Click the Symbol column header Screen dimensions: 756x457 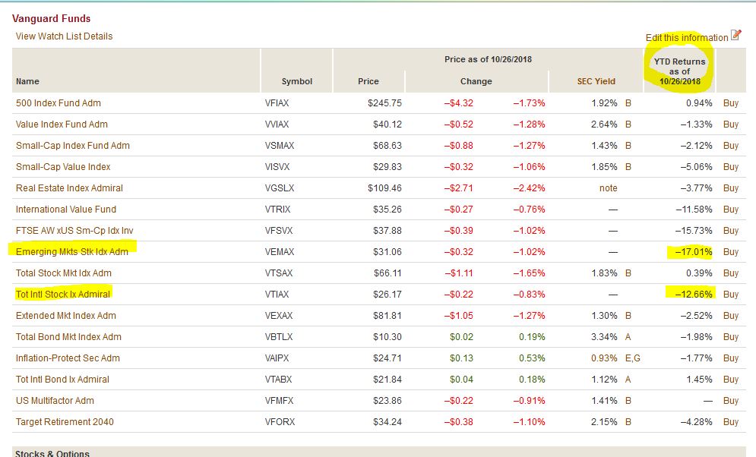(297, 81)
